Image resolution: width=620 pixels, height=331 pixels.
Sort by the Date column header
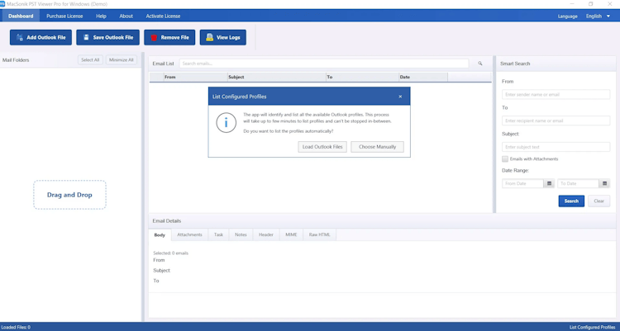(423, 77)
